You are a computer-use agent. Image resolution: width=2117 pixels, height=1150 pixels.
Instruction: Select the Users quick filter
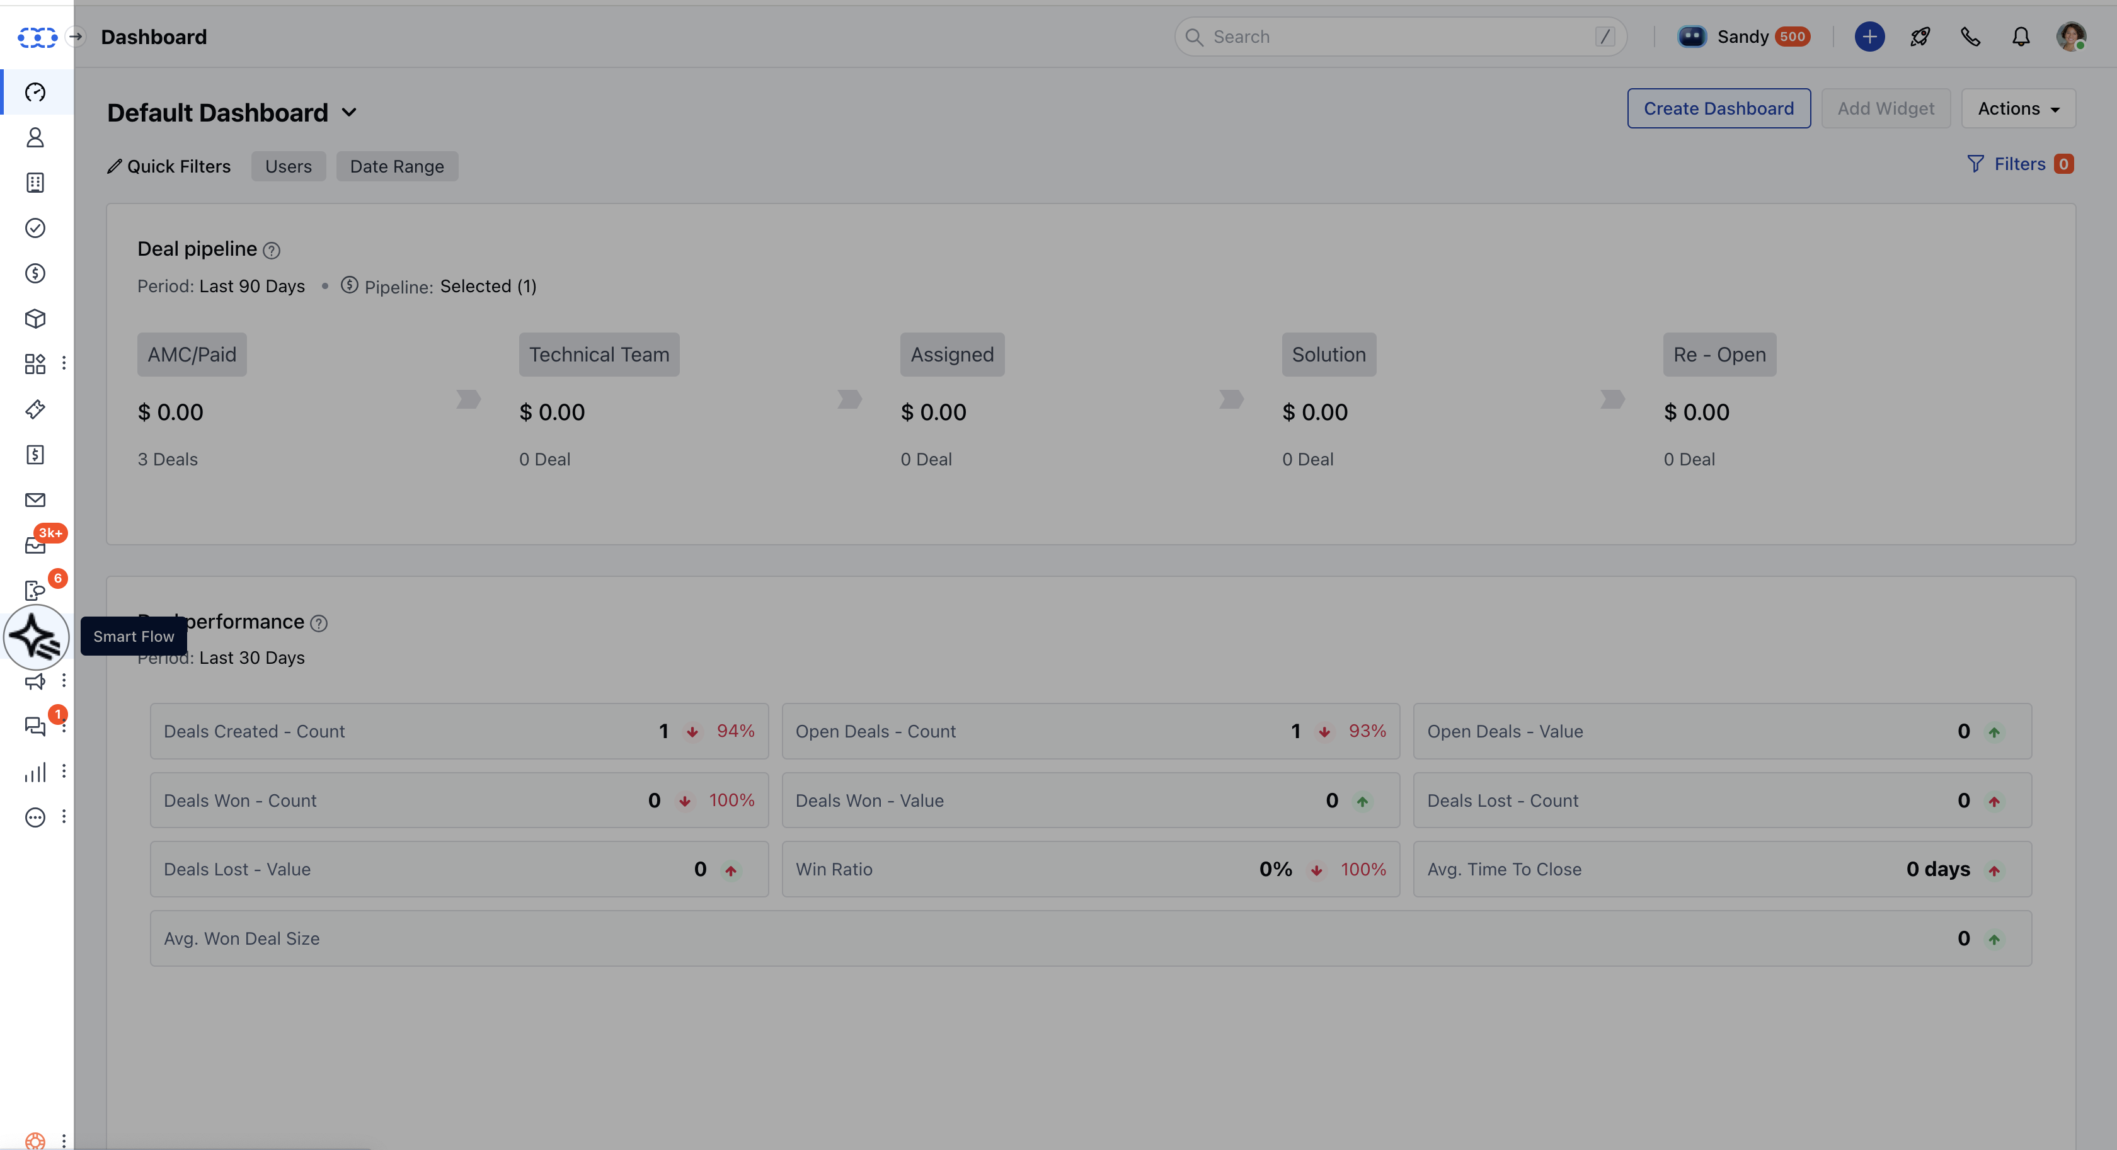[x=289, y=167]
